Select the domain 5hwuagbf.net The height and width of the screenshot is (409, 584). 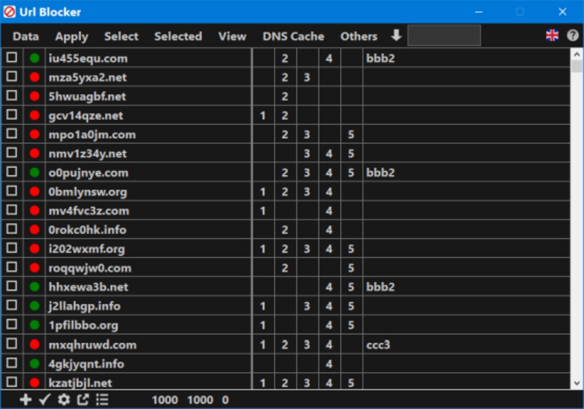point(87,97)
